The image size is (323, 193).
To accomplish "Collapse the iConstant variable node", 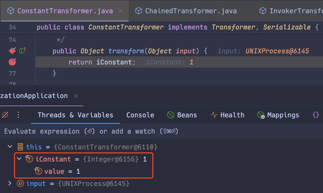I will tap(19, 159).
